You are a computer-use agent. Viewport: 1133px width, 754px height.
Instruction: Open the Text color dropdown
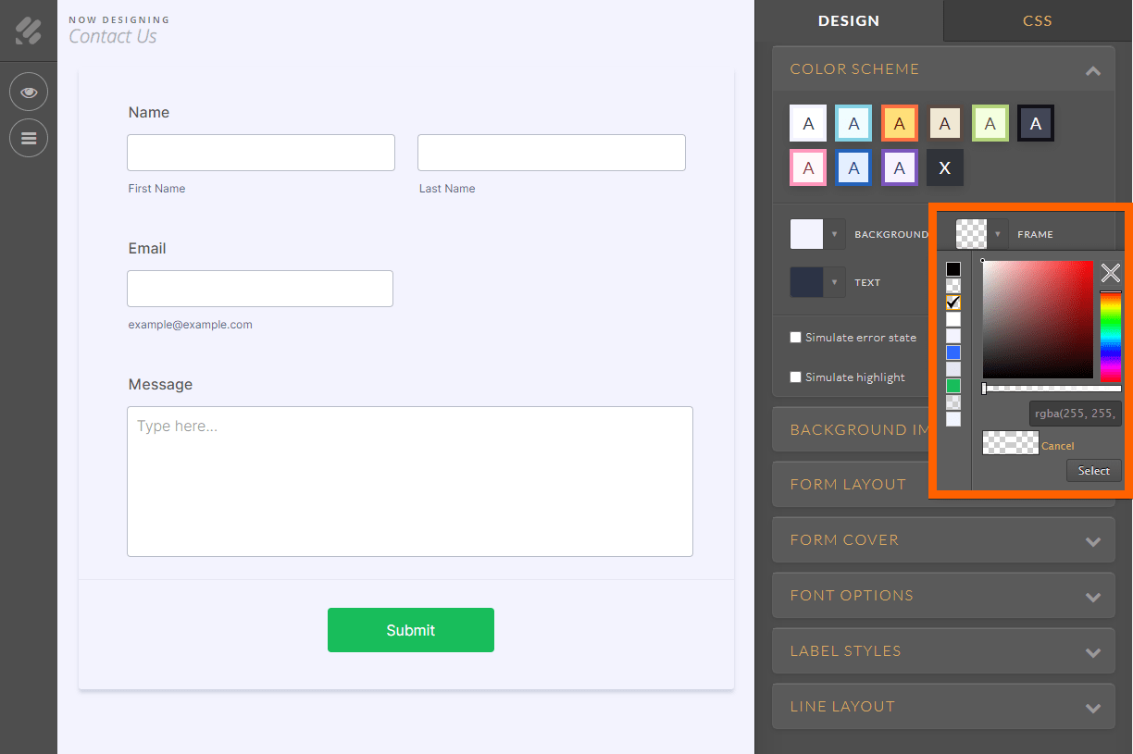point(817,282)
